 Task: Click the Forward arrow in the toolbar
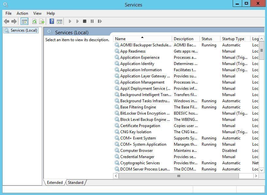click(x=14, y=22)
